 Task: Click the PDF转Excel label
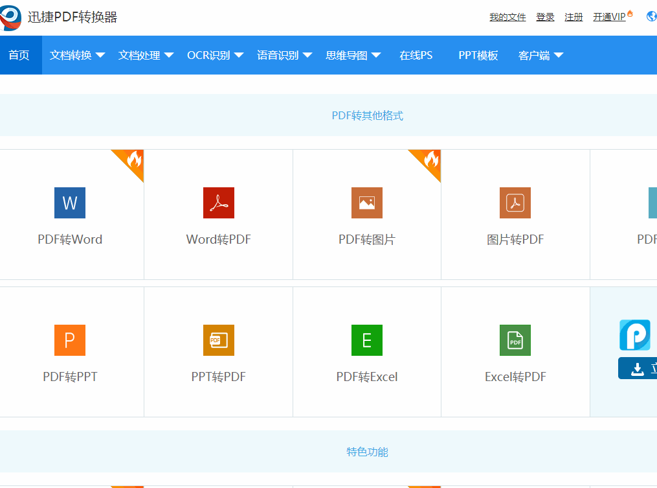click(x=367, y=377)
